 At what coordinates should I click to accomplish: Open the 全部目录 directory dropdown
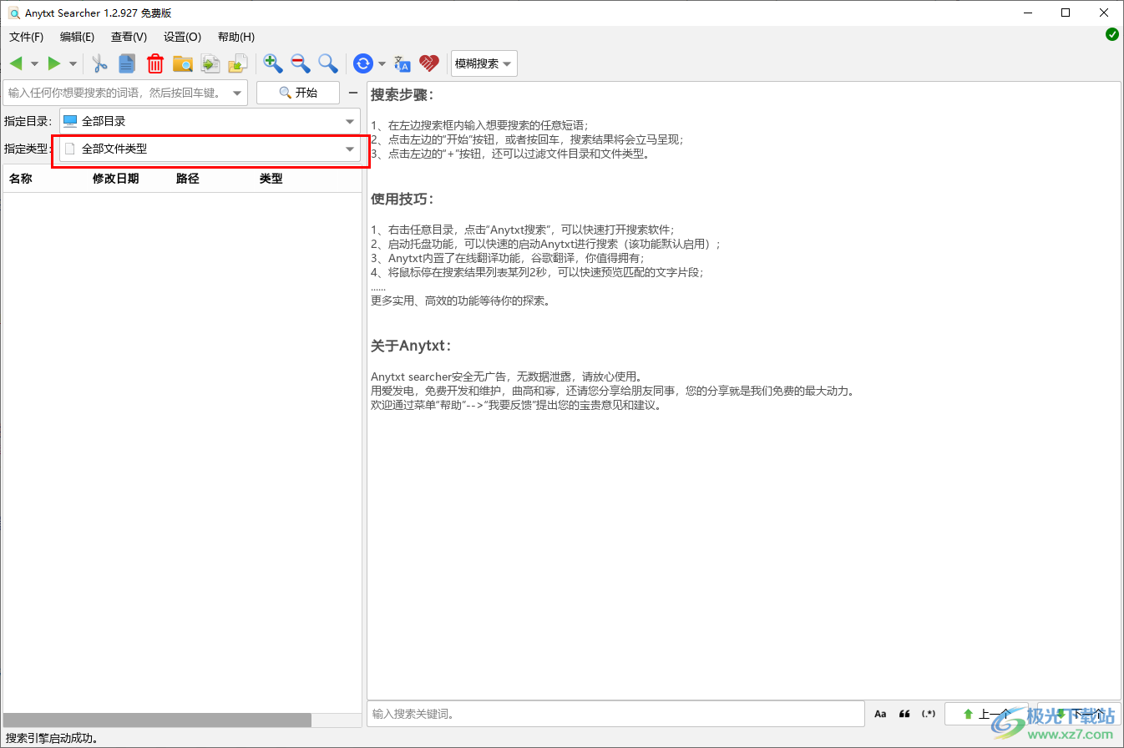click(x=210, y=121)
